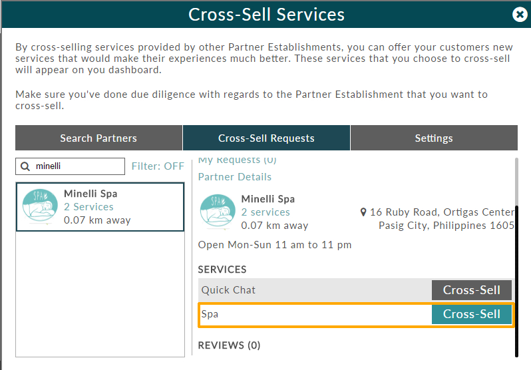
Task: Click the address location pin icon
Action: click(363, 212)
